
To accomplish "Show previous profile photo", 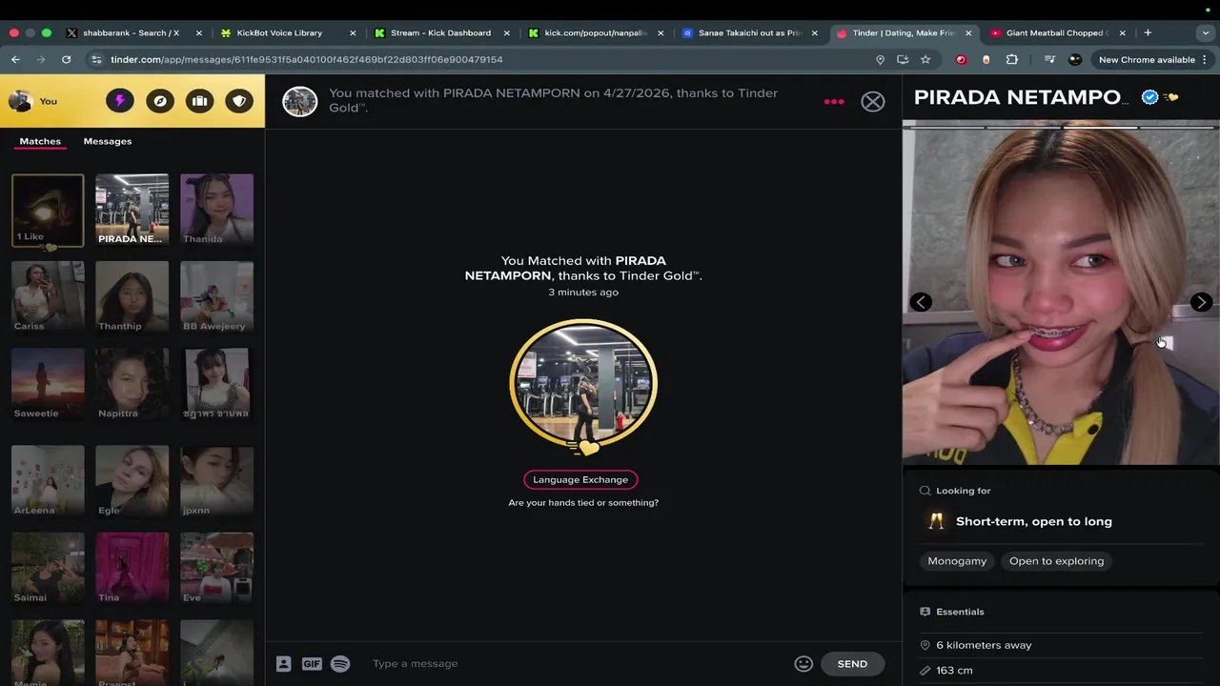I will point(921,302).
